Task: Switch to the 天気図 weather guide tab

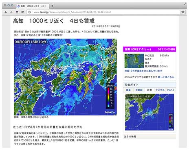Action: pyautogui.click(x=139, y=90)
